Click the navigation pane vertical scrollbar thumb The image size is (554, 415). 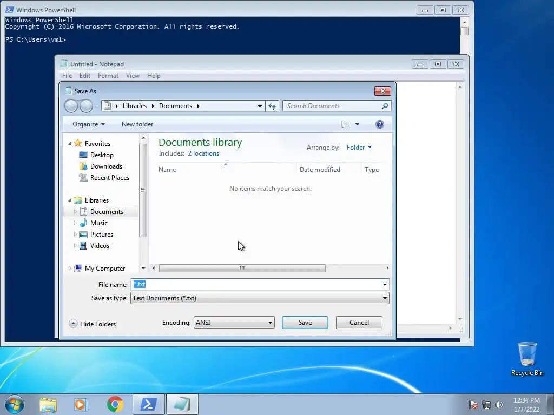pos(143,190)
